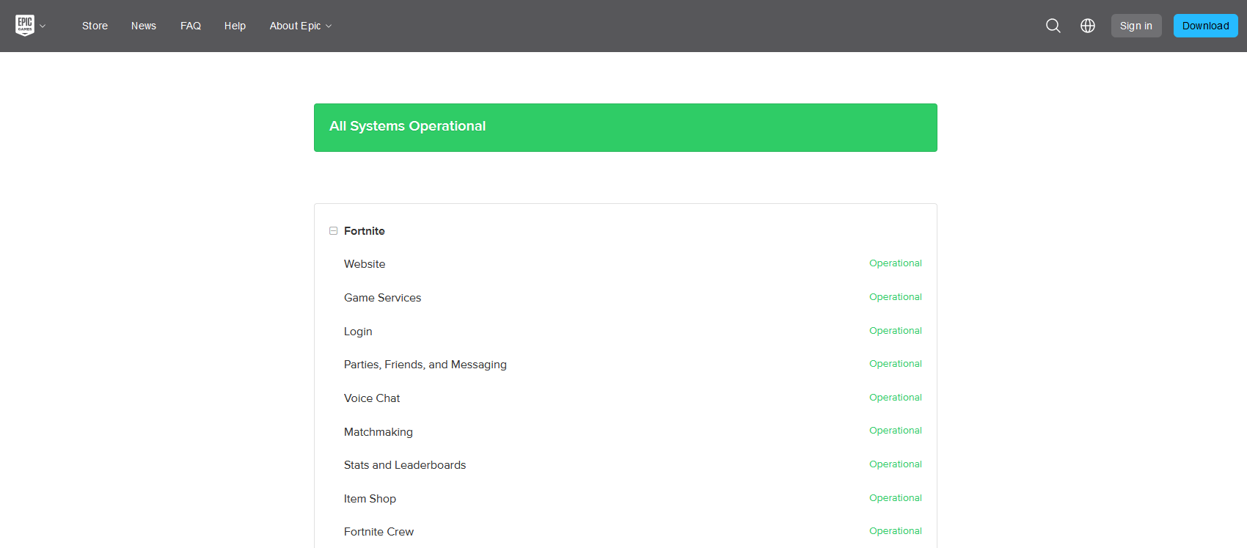Collapse the Fortnite group with minus icon
Screen dimensions: 1247x548
point(333,230)
